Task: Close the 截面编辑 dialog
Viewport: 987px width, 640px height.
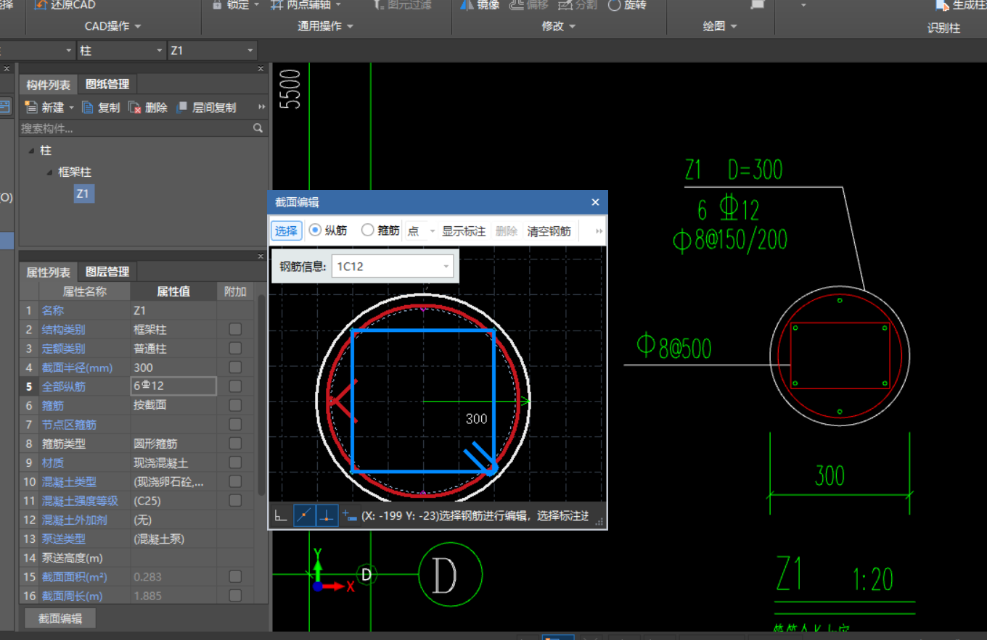Action: [x=595, y=202]
